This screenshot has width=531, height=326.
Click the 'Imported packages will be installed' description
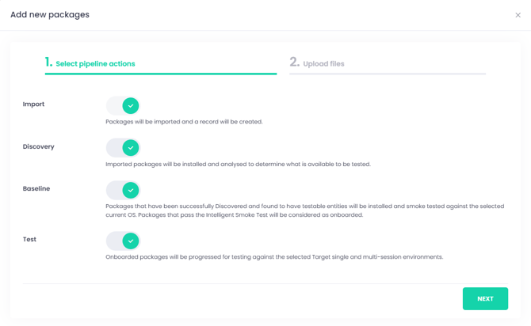point(238,165)
